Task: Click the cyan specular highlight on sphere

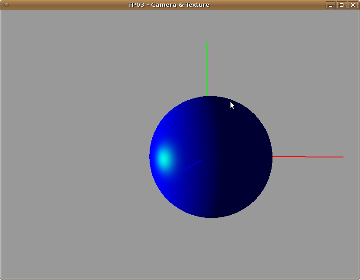Action: pos(164,159)
